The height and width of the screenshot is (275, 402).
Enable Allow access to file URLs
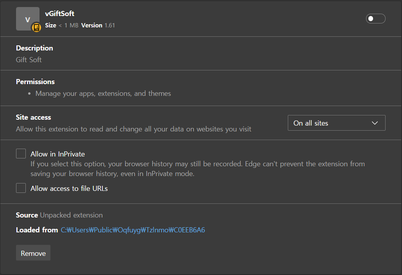tap(21, 188)
